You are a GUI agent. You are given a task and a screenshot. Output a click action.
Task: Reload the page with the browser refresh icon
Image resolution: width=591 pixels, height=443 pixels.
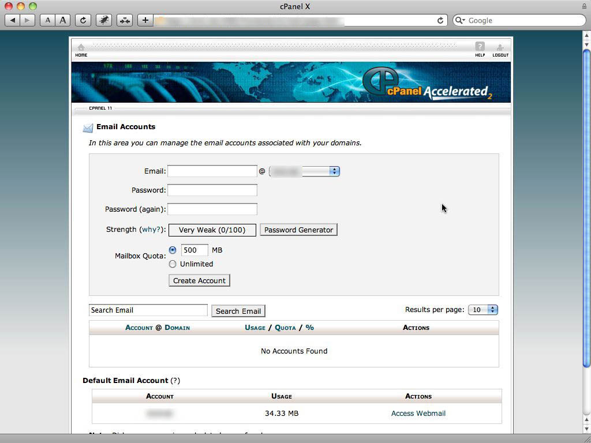[83, 20]
